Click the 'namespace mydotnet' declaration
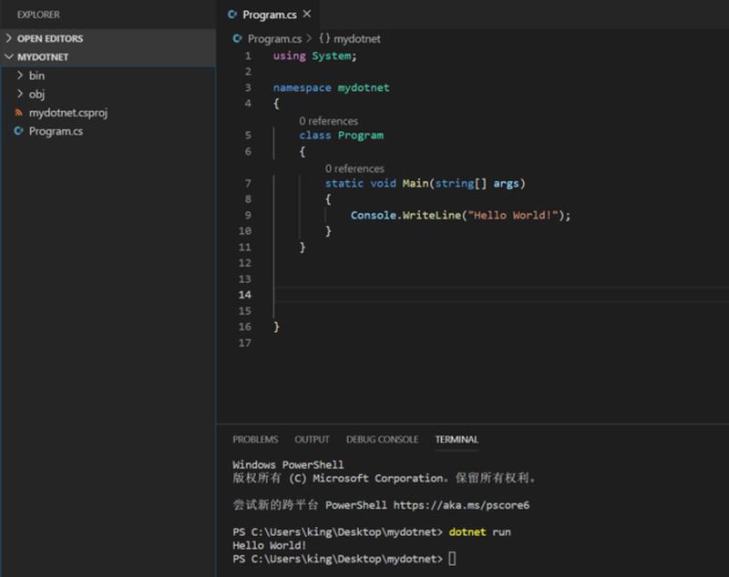The width and height of the screenshot is (729, 577). click(331, 87)
